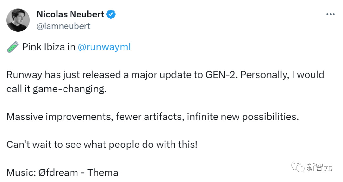This screenshot has width=343, height=182.
Task: Click the 新智元 watermark text
Action: point(319,167)
